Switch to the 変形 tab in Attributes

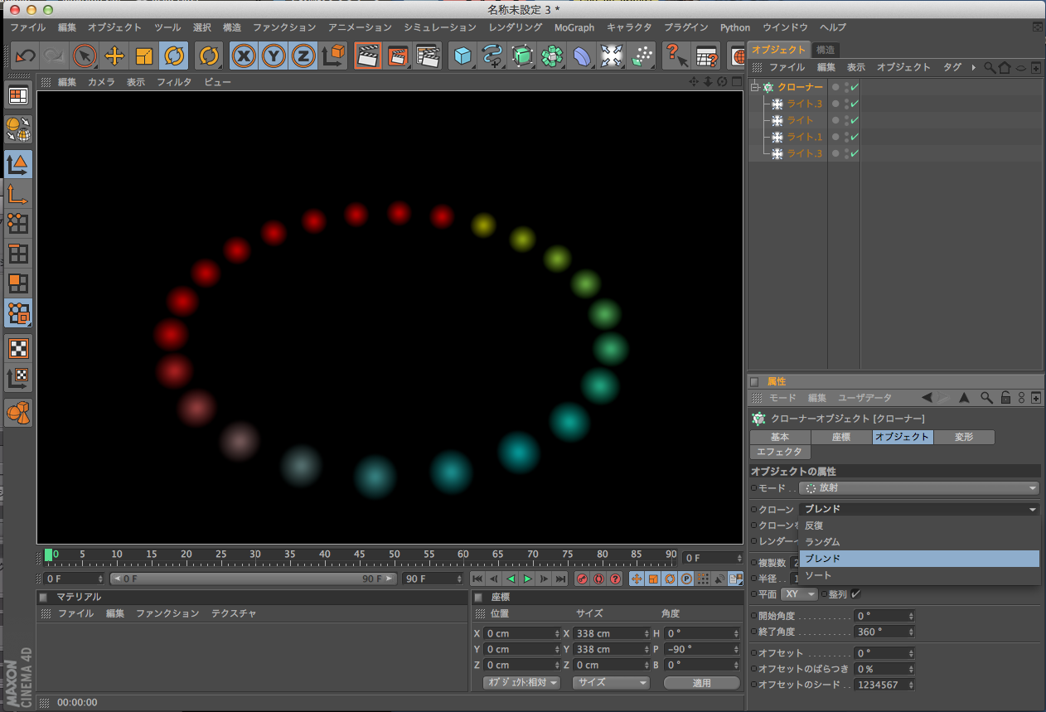point(964,437)
